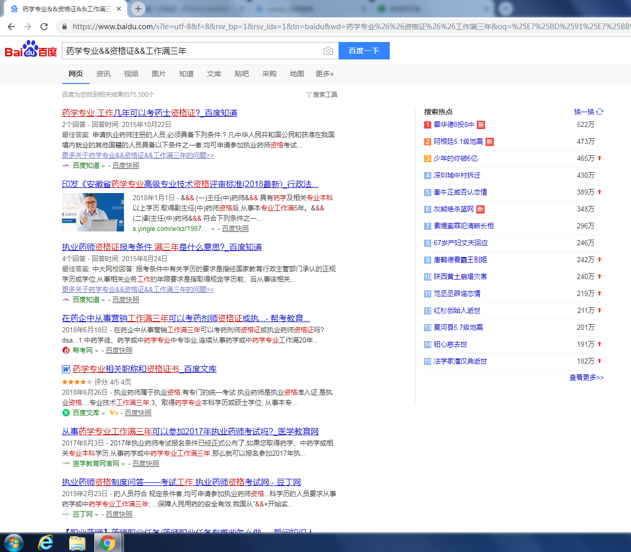The image size is (631, 552).
Task: Open the Windows Start button
Action: (x=13, y=543)
